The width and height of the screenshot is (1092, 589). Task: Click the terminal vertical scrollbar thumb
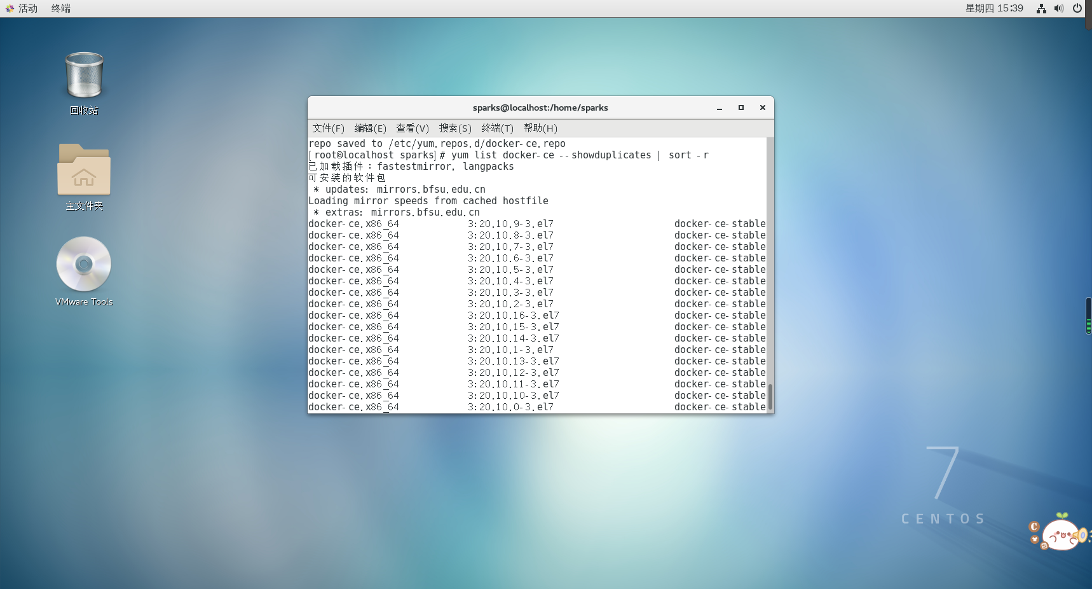(770, 397)
